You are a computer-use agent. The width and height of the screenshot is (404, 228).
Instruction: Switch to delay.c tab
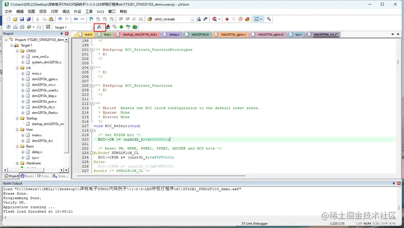point(171,34)
